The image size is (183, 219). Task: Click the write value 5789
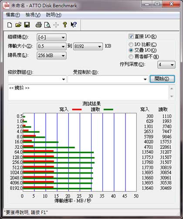[149, 137]
